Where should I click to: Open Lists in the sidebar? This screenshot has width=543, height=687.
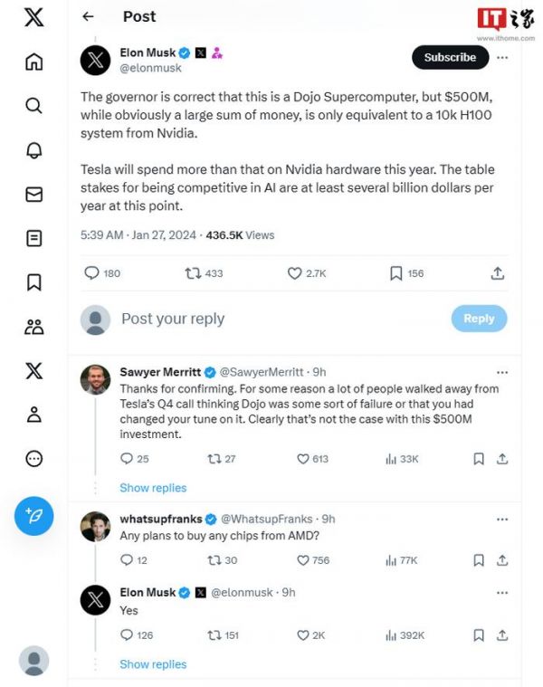(x=33, y=239)
